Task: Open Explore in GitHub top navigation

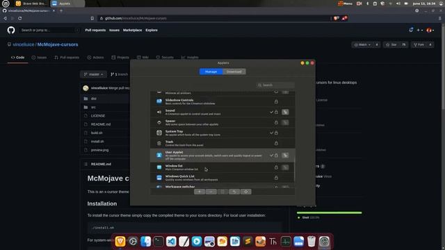Action: click(152, 30)
